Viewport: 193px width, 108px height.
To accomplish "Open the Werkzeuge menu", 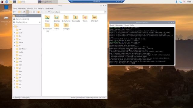I will [49, 8].
